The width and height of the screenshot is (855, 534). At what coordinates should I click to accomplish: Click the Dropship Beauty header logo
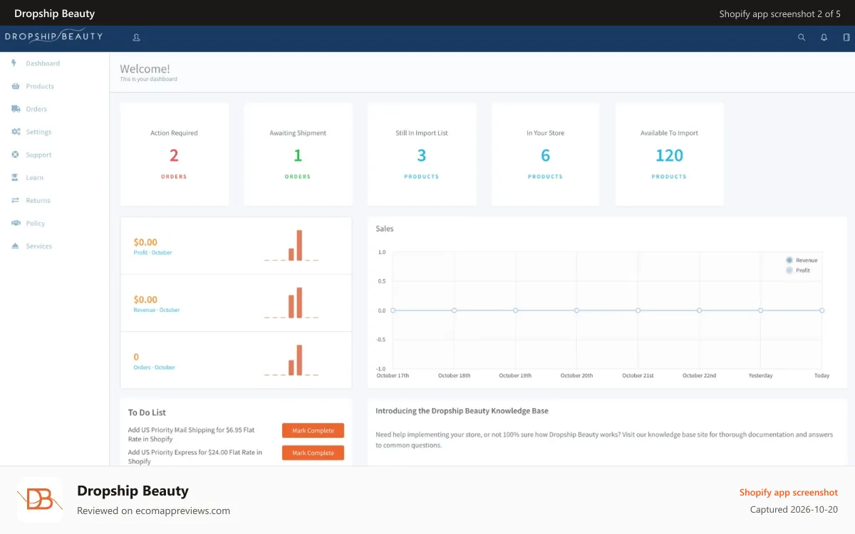click(x=53, y=36)
